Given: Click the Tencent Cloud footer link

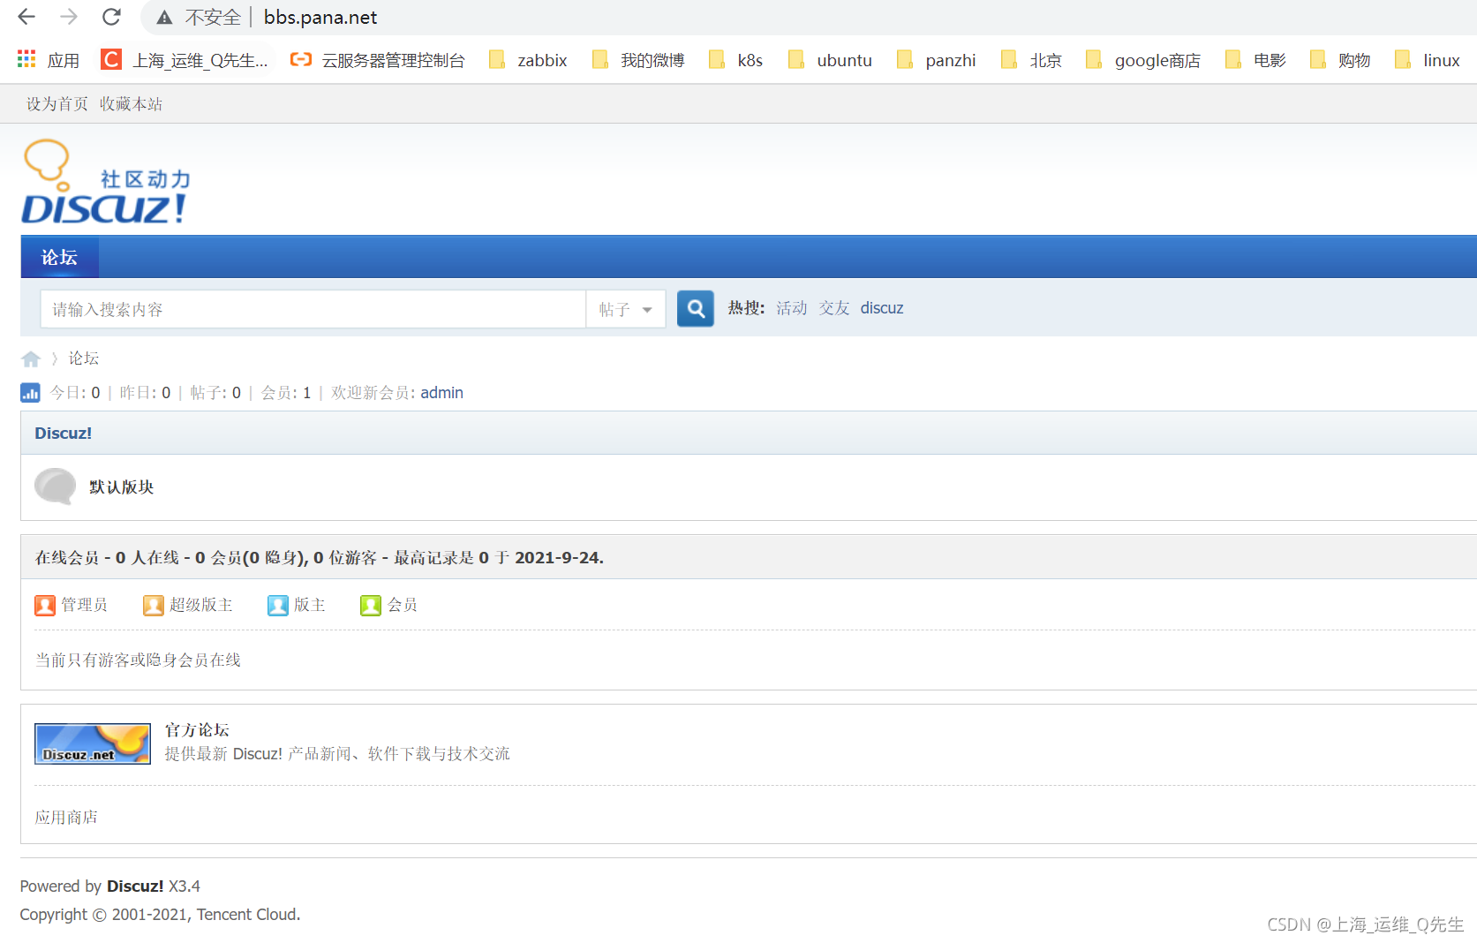Looking at the screenshot, I should coord(248,915).
